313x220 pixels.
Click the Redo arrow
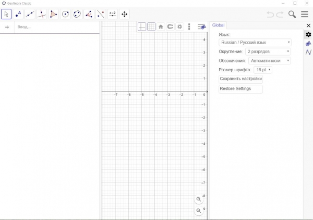pyautogui.click(x=280, y=15)
